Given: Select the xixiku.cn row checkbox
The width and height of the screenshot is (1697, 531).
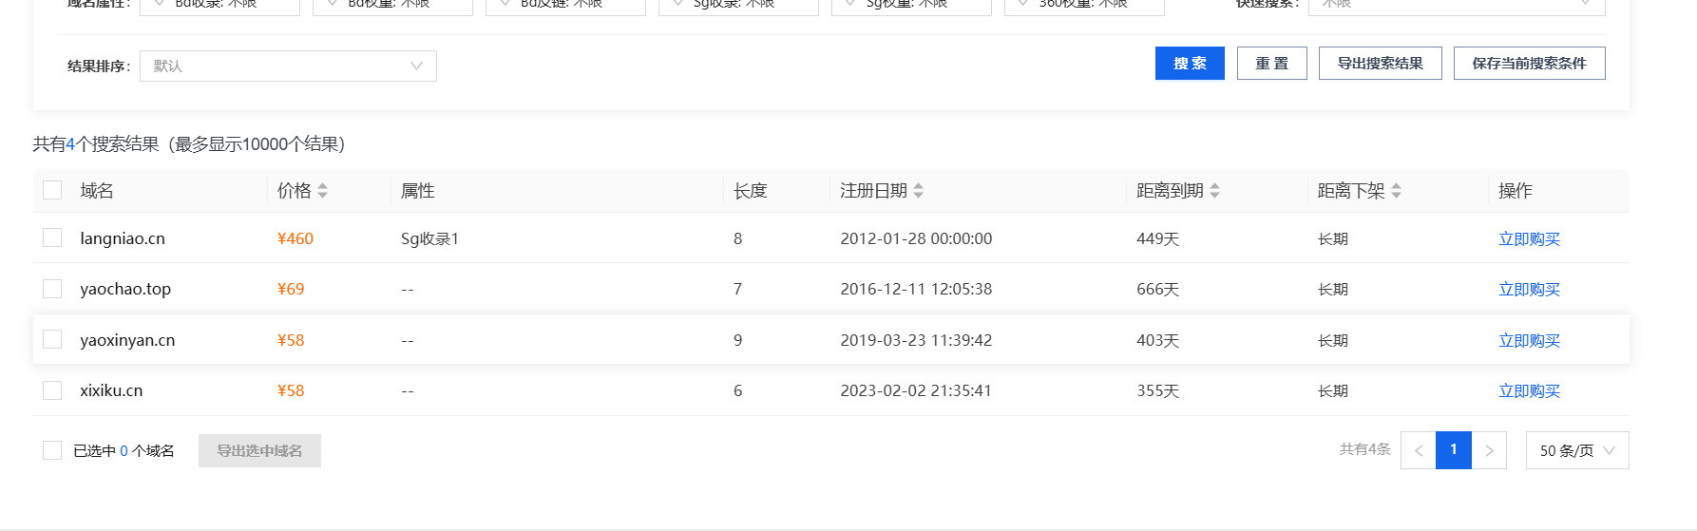Looking at the screenshot, I should point(52,390).
